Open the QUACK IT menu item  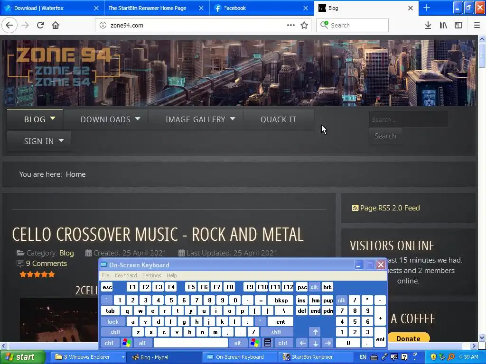point(278,119)
